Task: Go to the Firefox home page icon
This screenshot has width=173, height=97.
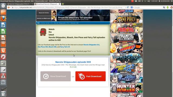Action: pyautogui.click(x=171, y=7)
